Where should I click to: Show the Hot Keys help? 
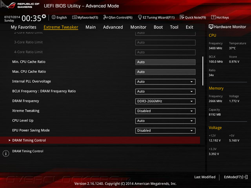point(220,17)
